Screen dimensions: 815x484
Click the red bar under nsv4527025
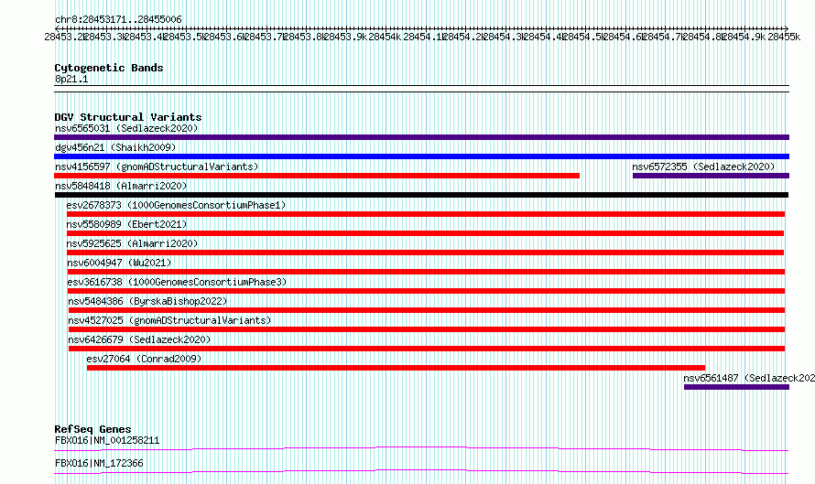(x=427, y=329)
